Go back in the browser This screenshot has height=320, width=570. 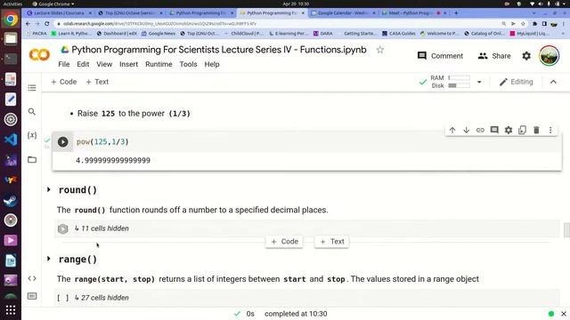tap(28, 24)
